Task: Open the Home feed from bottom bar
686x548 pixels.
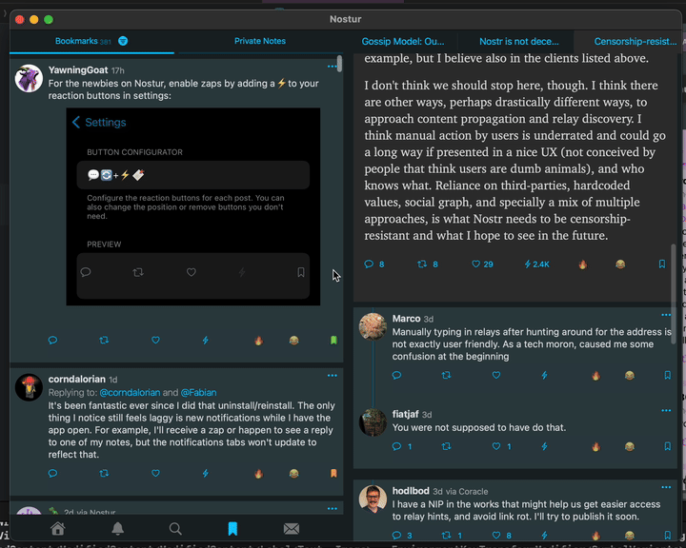Action: [x=58, y=528]
